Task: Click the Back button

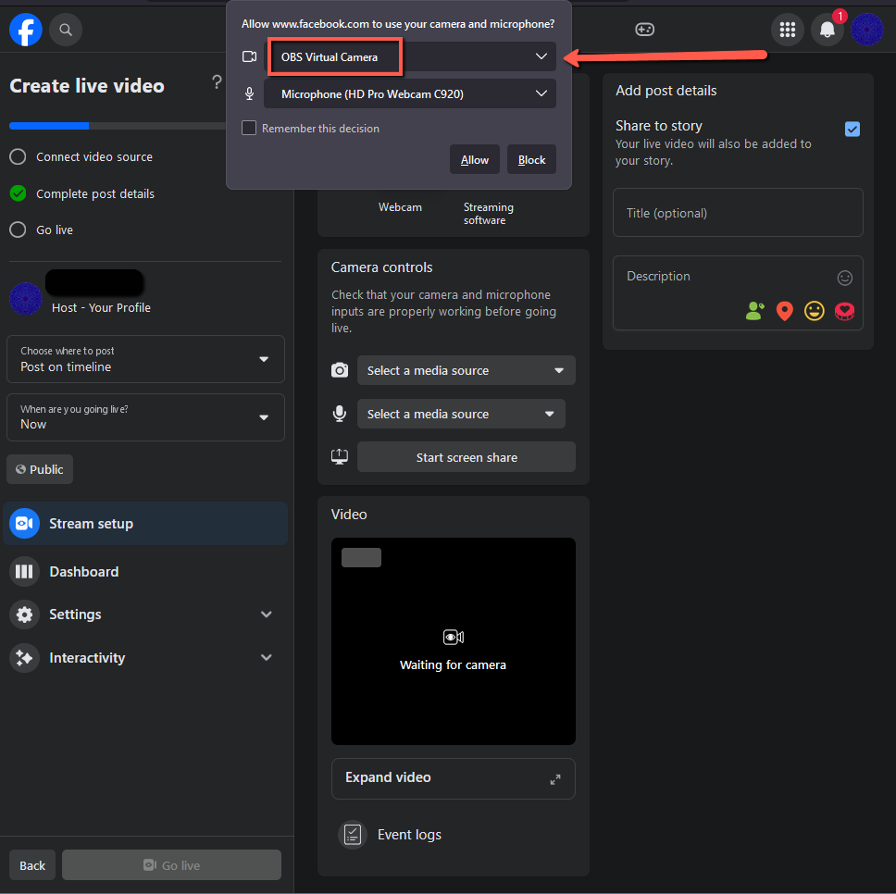Action: [32, 865]
